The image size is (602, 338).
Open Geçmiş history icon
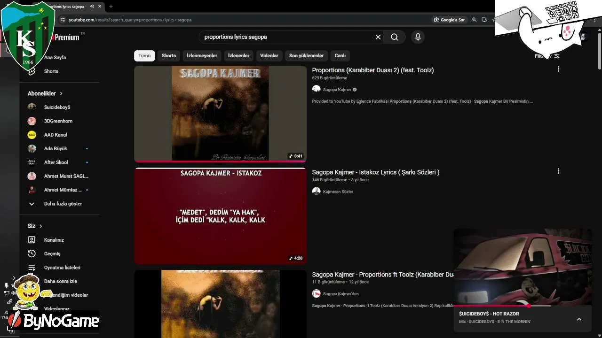32,253
